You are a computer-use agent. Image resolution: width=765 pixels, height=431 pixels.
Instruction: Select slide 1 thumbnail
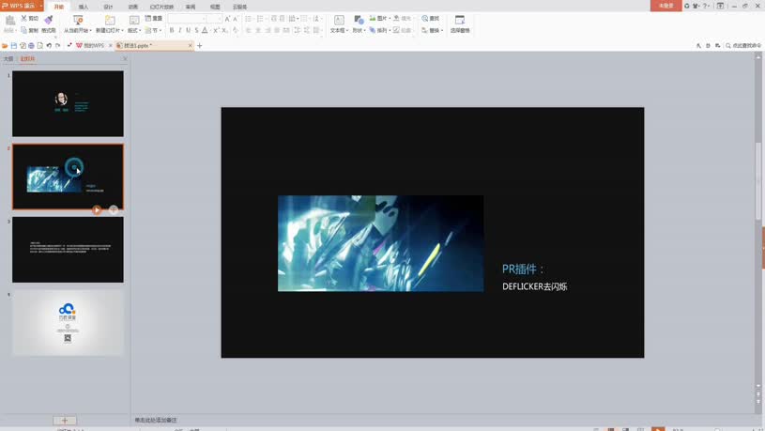(68, 103)
